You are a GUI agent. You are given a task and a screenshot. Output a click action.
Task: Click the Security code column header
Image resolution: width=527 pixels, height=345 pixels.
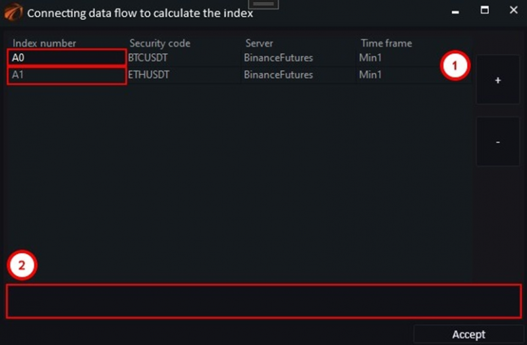pos(159,43)
